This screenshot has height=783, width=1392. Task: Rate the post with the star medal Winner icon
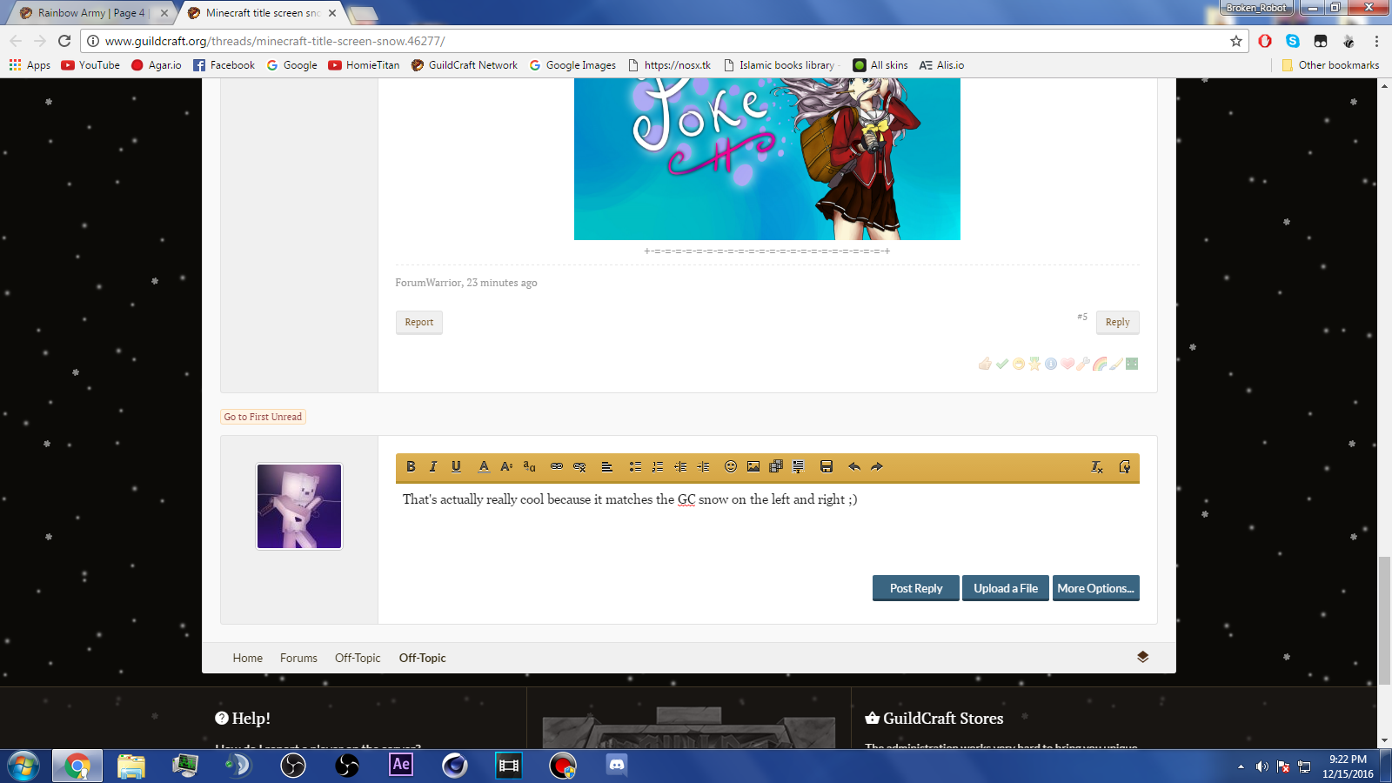tap(1034, 364)
